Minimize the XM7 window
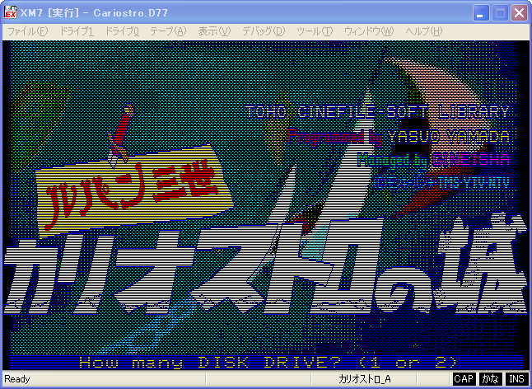 coord(482,13)
